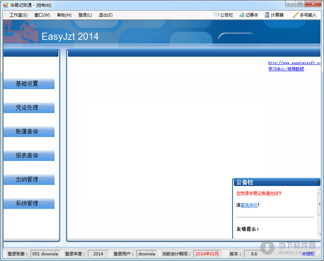
Task: Open the 帮助(H) menu
Action: pos(64,15)
